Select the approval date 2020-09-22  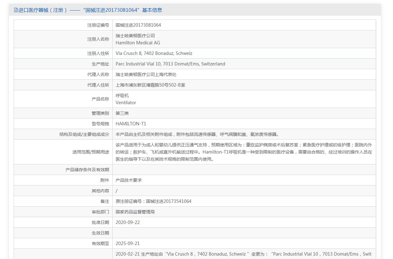pos(128,222)
